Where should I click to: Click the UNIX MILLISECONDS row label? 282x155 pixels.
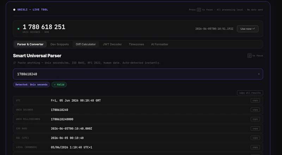click(28, 119)
